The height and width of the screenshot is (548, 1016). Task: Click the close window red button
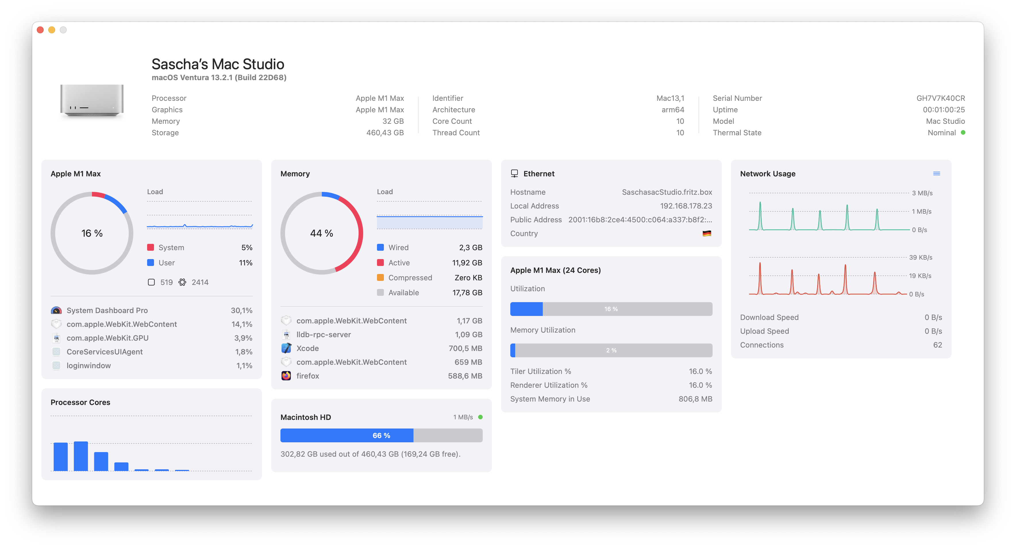pos(40,30)
